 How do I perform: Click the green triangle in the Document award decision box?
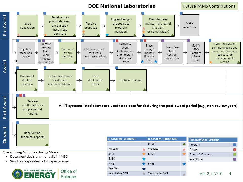[x=75, y=62]
